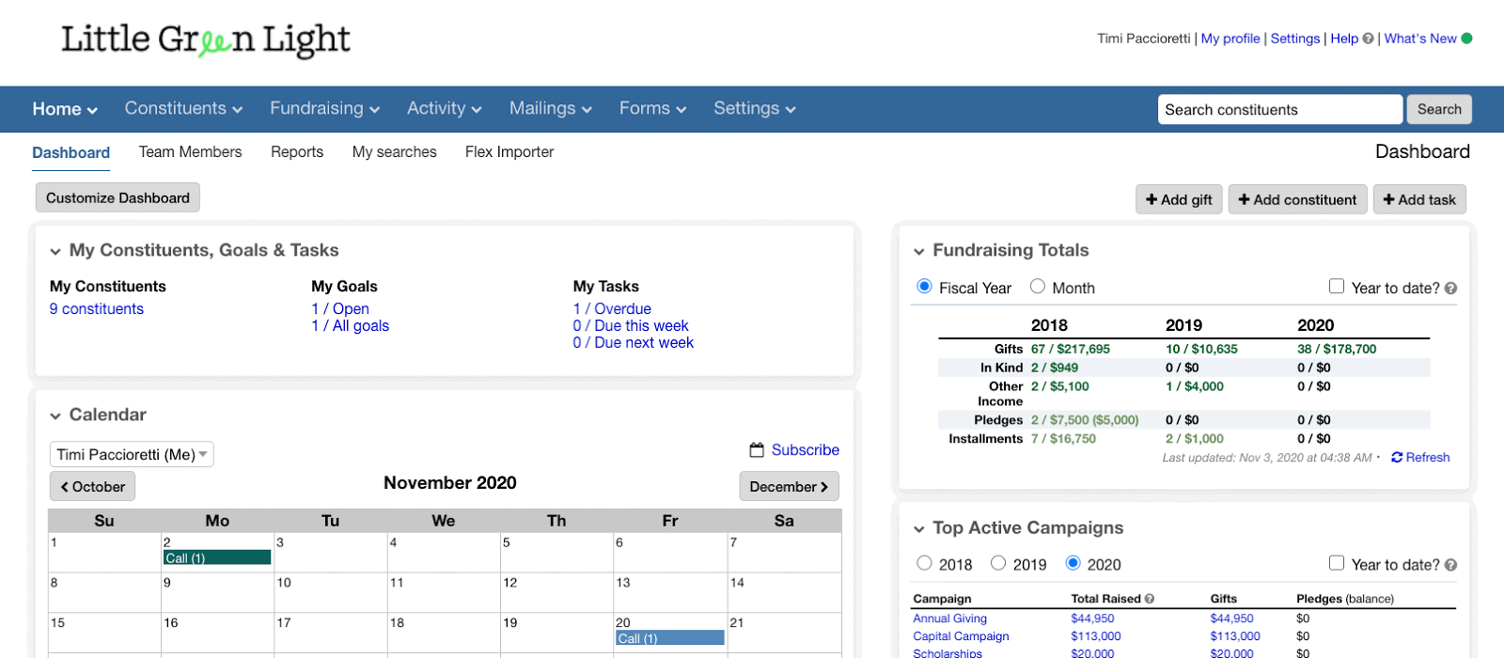Open the My profile link
This screenshot has width=1504, height=658.
pos(1230,39)
